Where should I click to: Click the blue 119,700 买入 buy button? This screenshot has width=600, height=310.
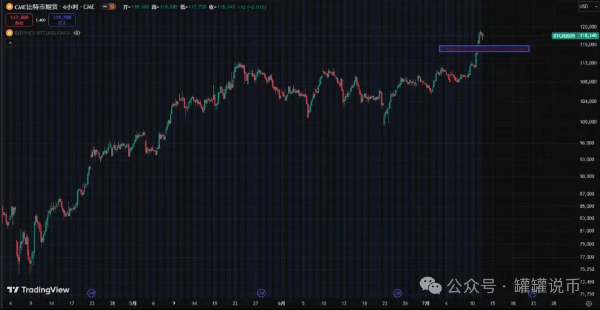coord(62,20)
